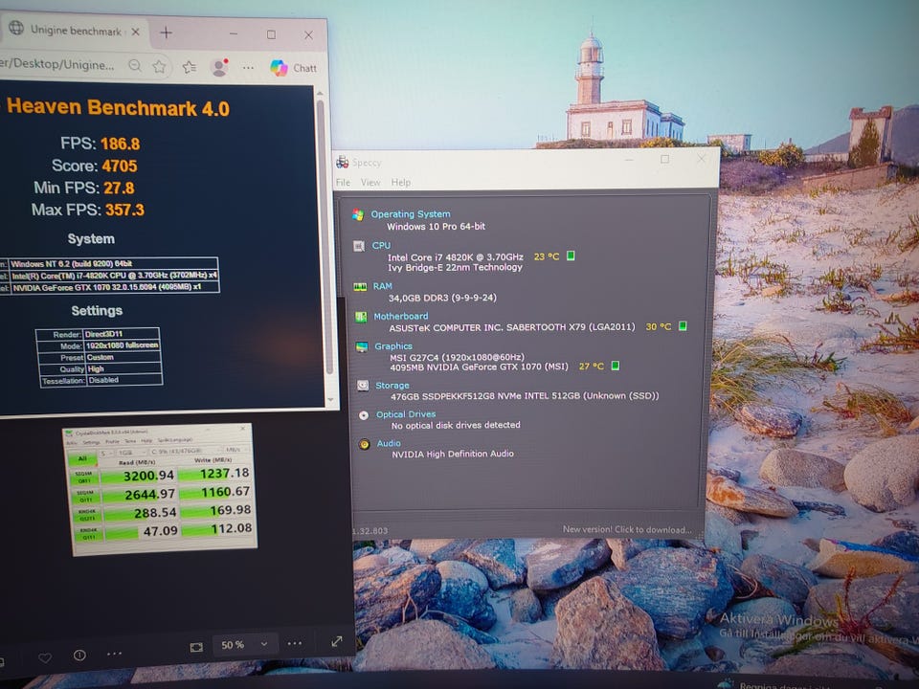Open the Motherboard section in Speccy
This screenshot has height=689, width=919.
[x=401, y=316]
